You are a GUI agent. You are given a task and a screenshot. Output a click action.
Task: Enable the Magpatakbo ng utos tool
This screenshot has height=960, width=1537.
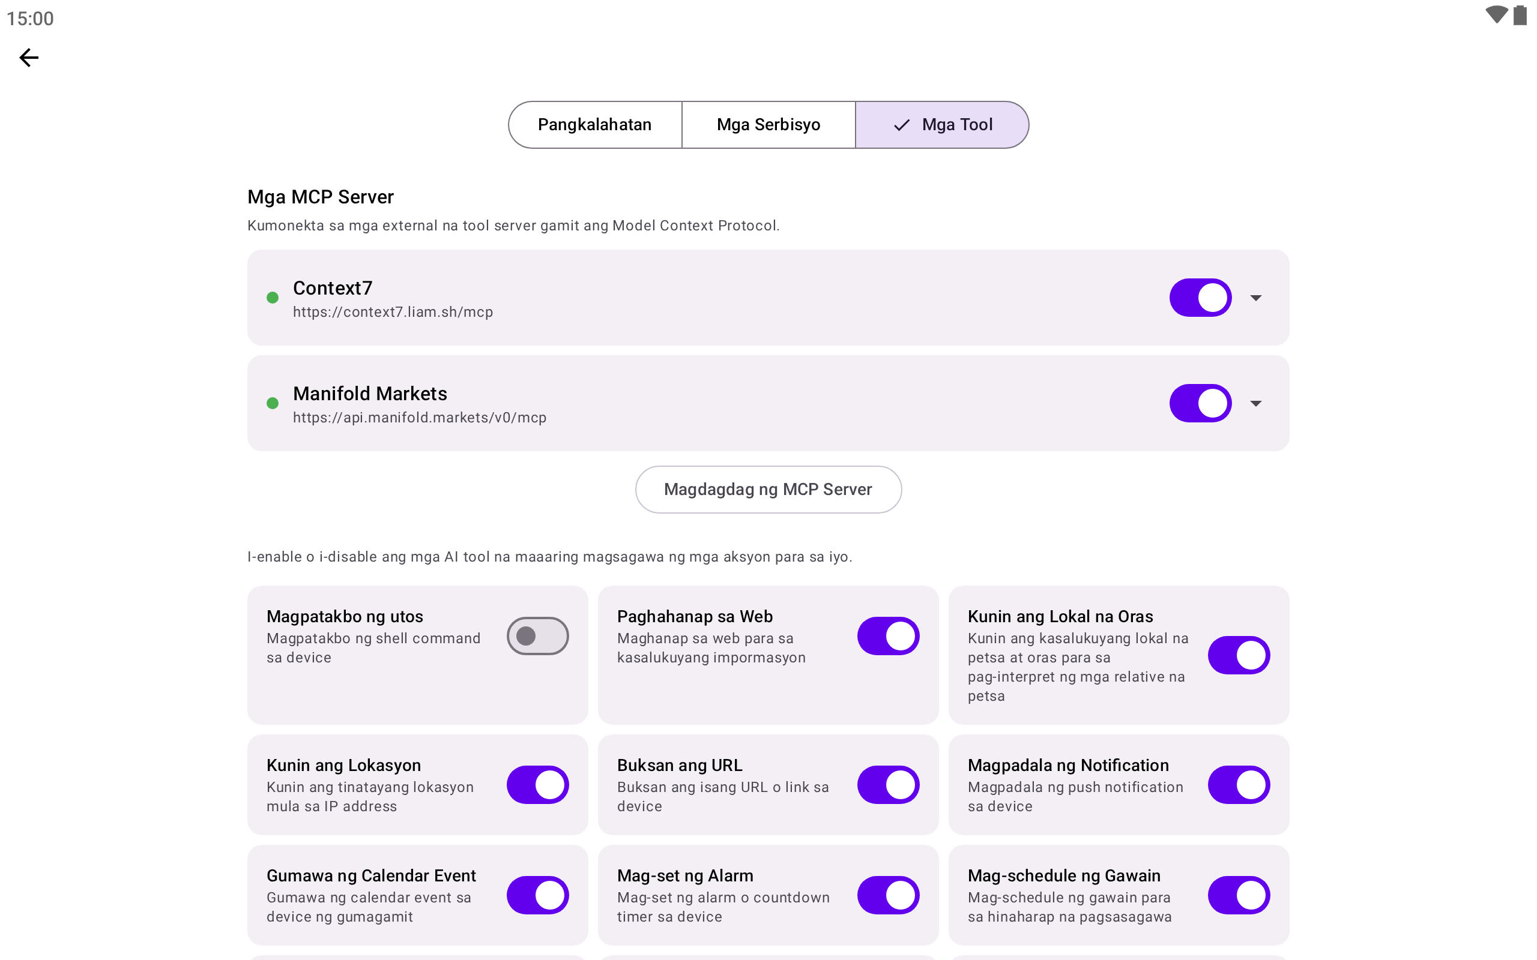click(537, 635)
